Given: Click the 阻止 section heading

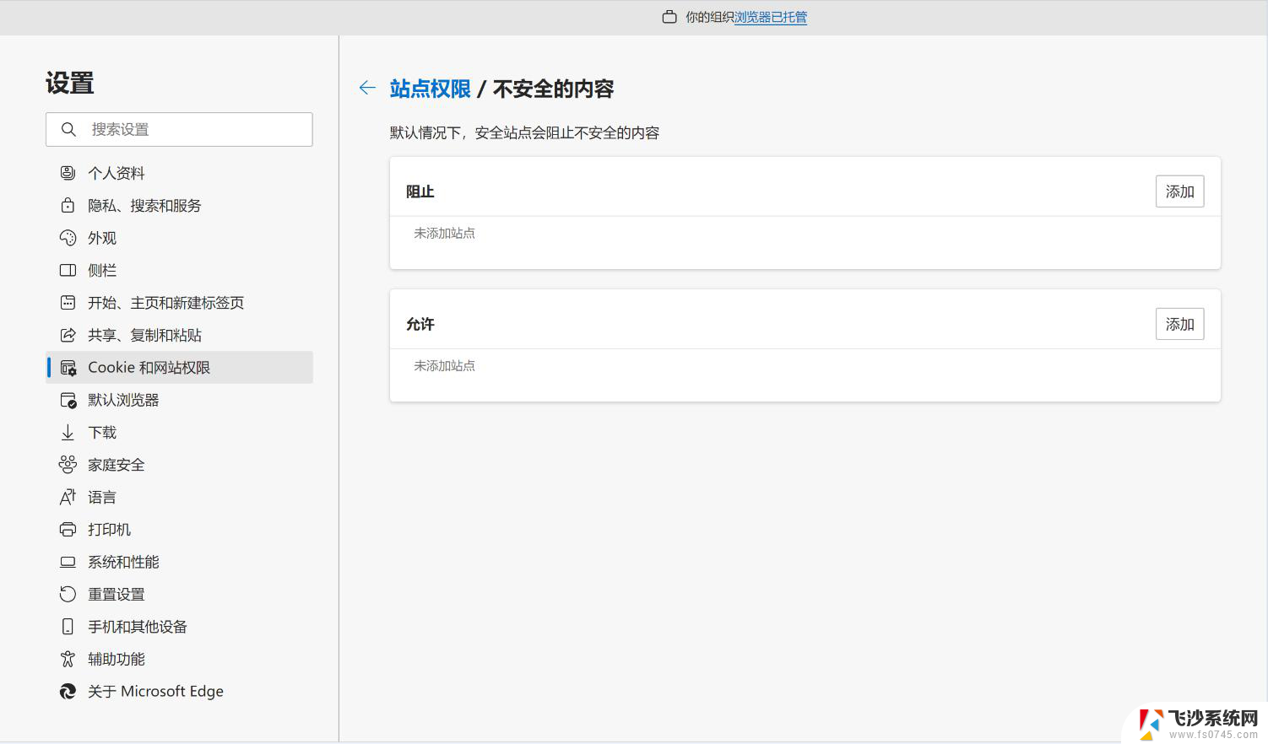Looking at the screenshot, I should [x=420, y=191].
